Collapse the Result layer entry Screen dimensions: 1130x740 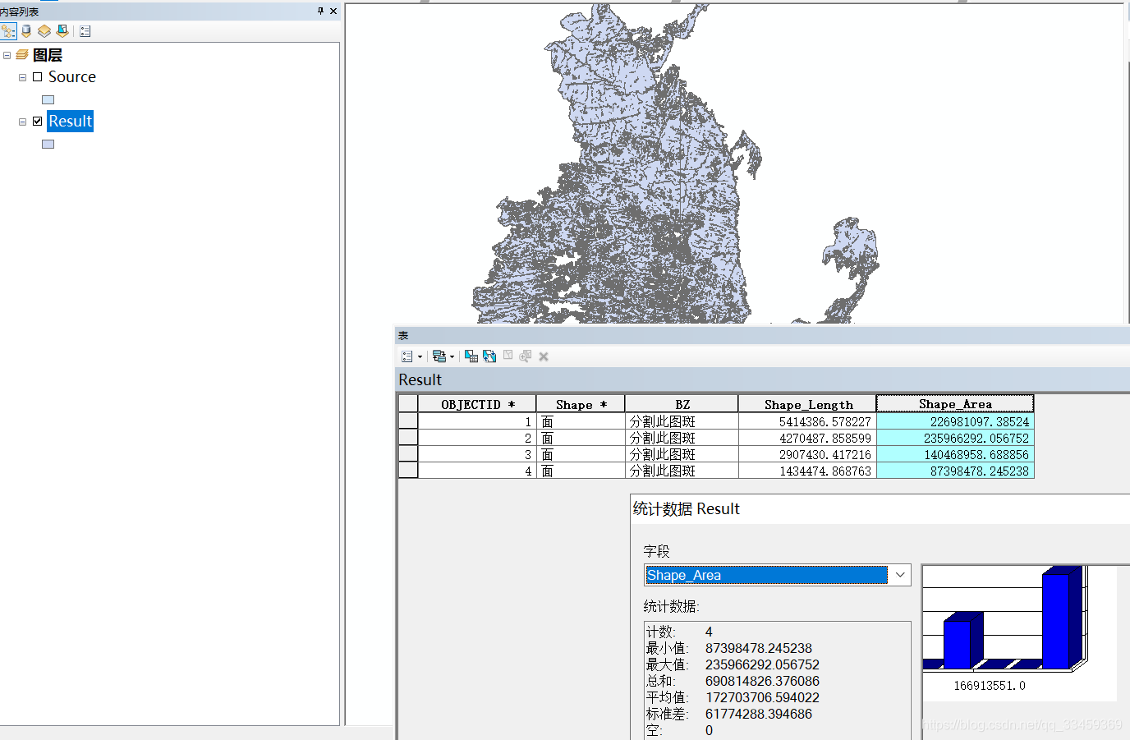point(22,121)
